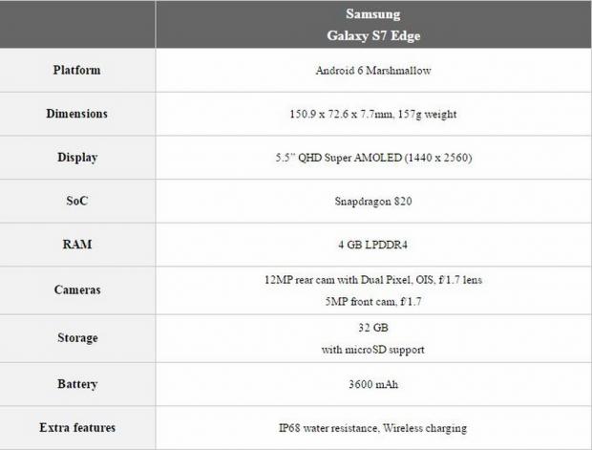Click the 5.5" QHD Super AMOLED value
The image size is (592, 450).
[372, 158]
